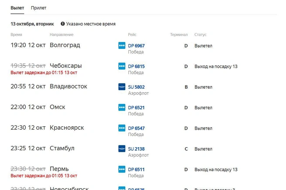Open flight DP 6967 link
The image size is (286, 190).
[136, 46]
